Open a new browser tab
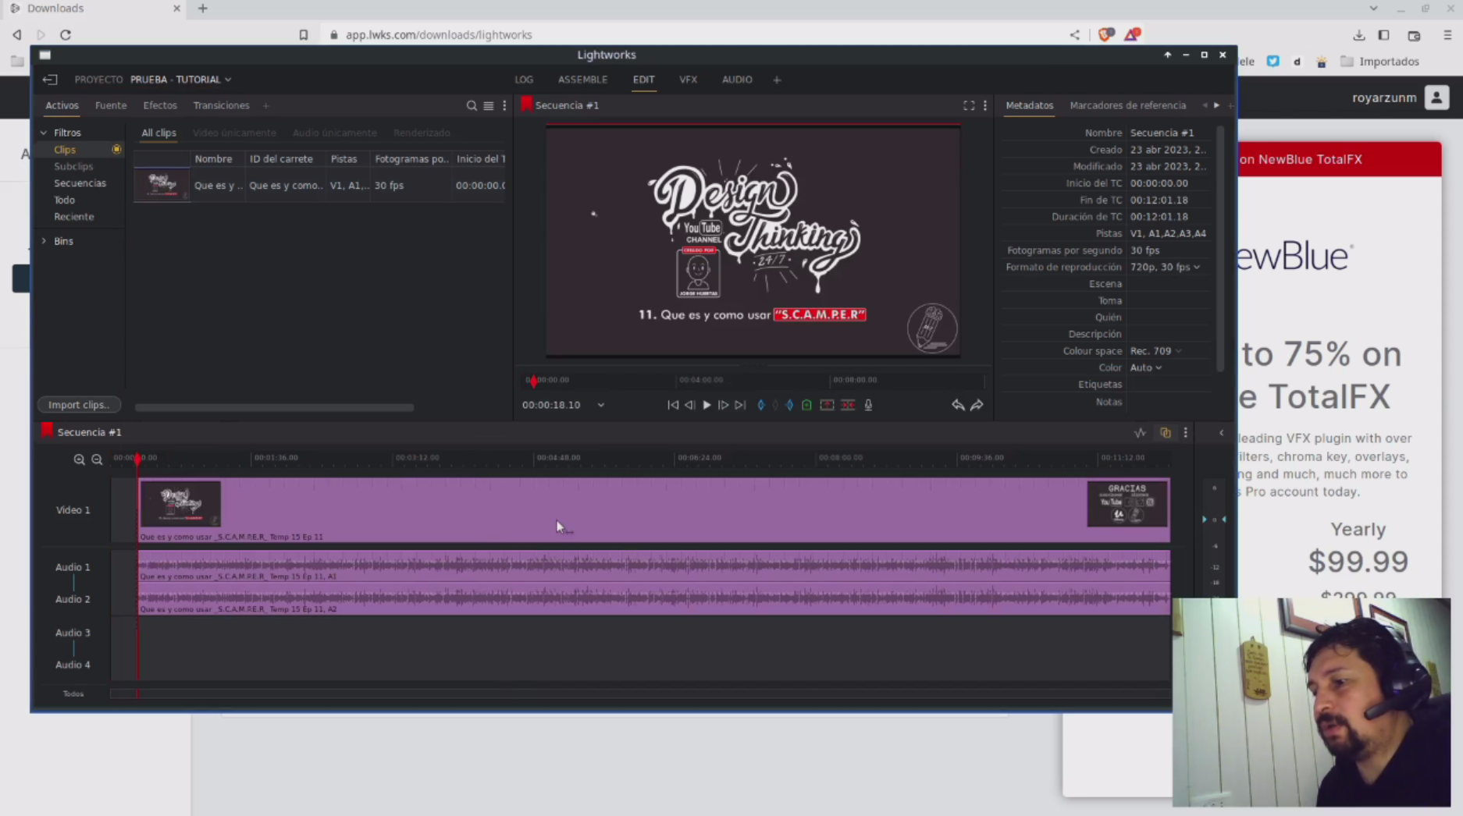1463x816 pixels. pyautogui.click(x=203, y=9)
